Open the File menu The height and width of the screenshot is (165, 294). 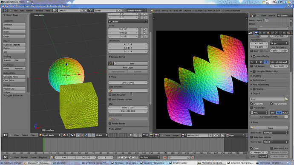pyautogui.click(x=16, y=11)
